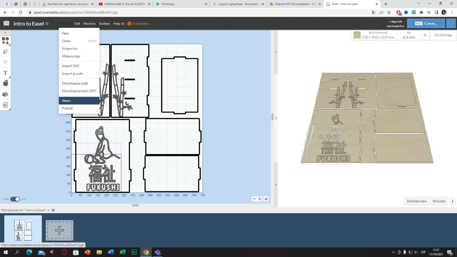Collapse the Workpieces panel chevron
This screenshot has width=457, height=257.
(48, 210)
